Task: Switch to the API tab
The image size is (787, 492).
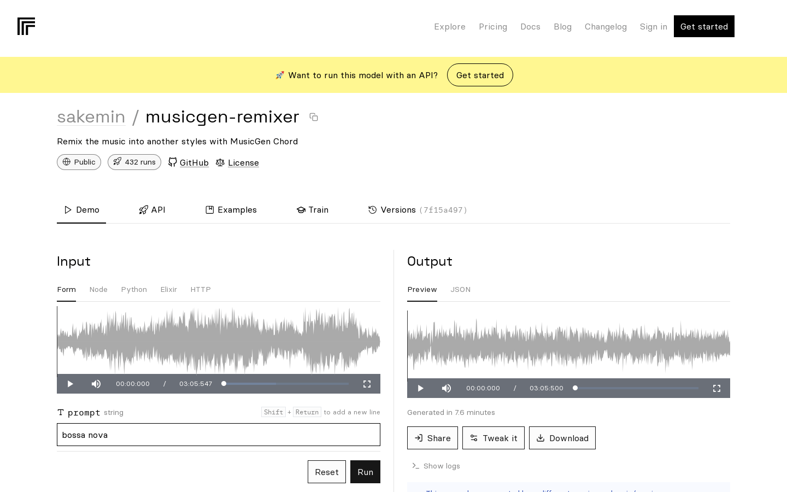Action: point(152,210)
